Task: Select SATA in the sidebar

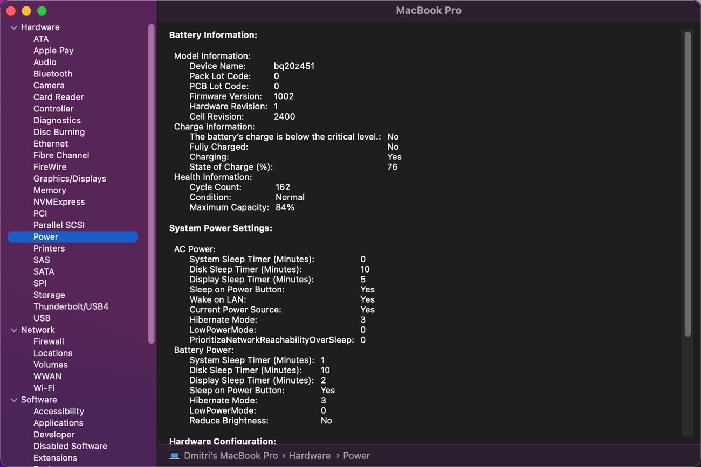Action: click(44, 271)
